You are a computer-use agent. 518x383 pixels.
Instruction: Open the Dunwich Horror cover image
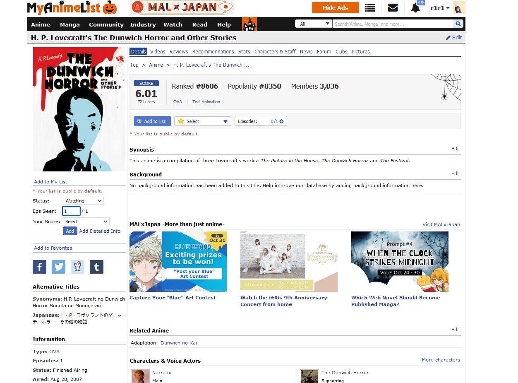pos(79,109)
